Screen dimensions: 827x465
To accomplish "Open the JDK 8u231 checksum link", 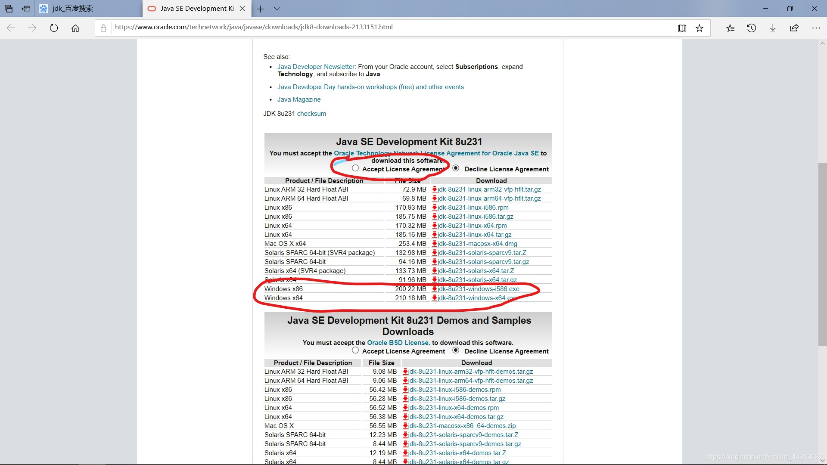I will click(311, 114).
